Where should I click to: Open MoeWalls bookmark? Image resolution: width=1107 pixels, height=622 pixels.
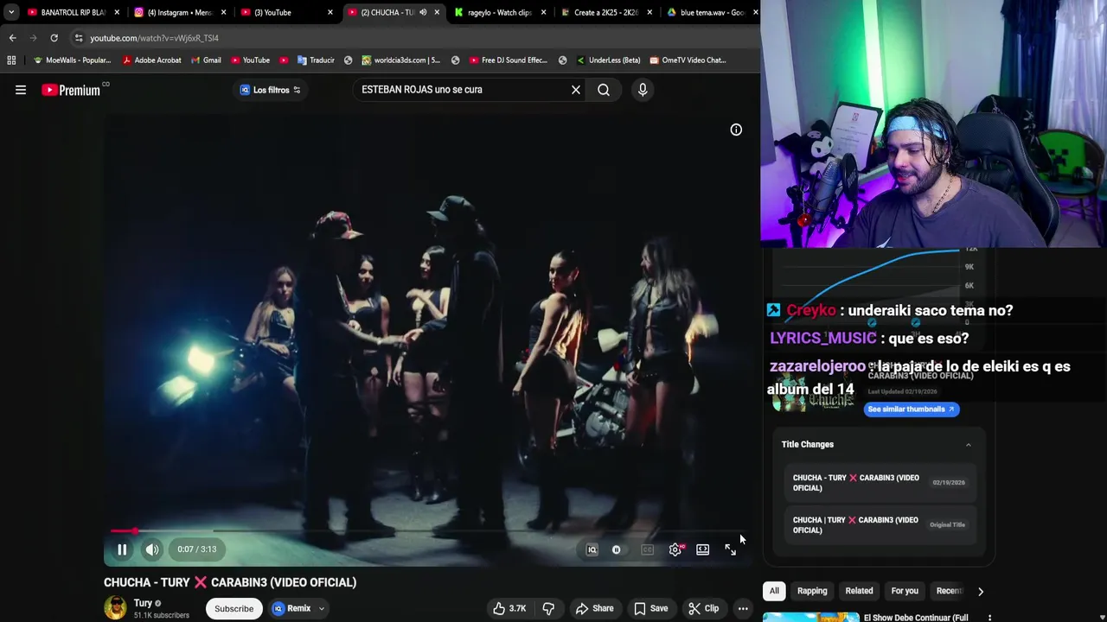71,60
